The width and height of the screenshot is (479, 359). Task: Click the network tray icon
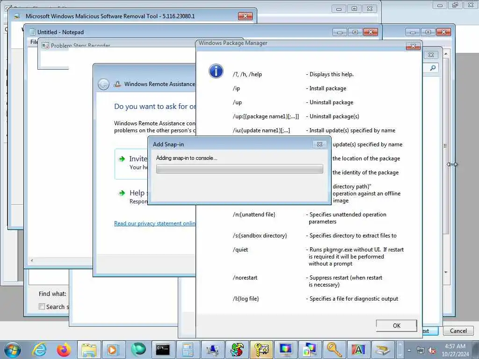tap(421, 351)
